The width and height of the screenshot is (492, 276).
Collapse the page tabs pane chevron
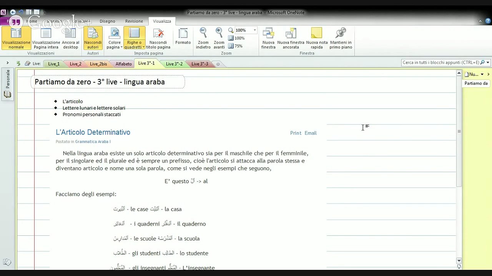click(488, 74)
